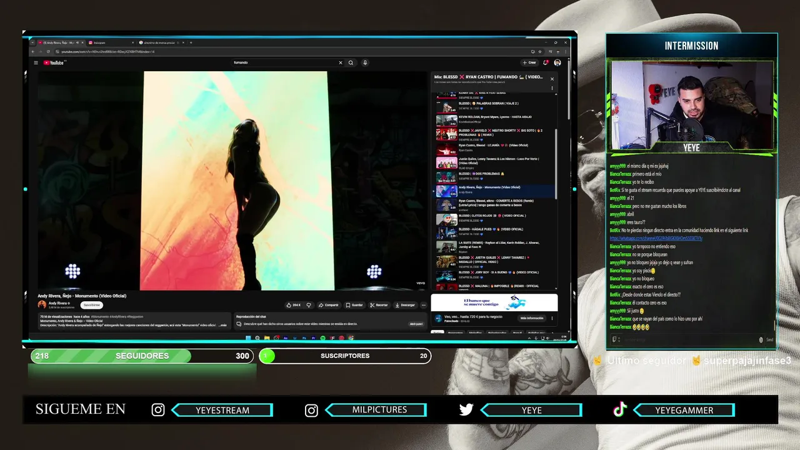Play 'HÁGALE PUES' playlist item
This screenshot has width=800, height=450.
tap(494, 232)
